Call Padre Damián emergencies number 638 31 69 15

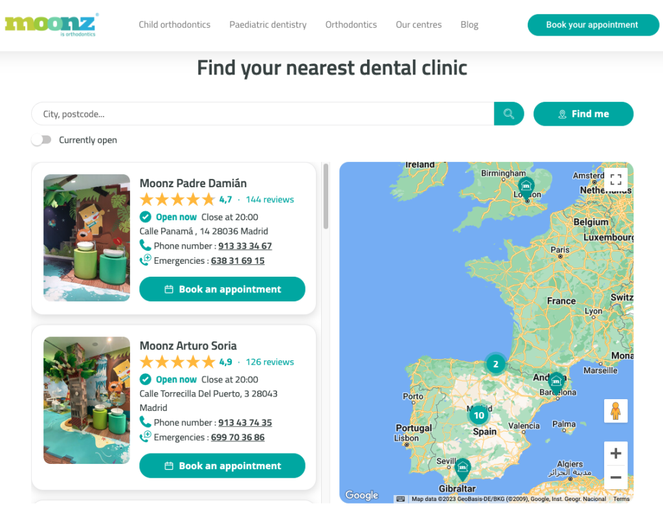click(x=238, y=260)
